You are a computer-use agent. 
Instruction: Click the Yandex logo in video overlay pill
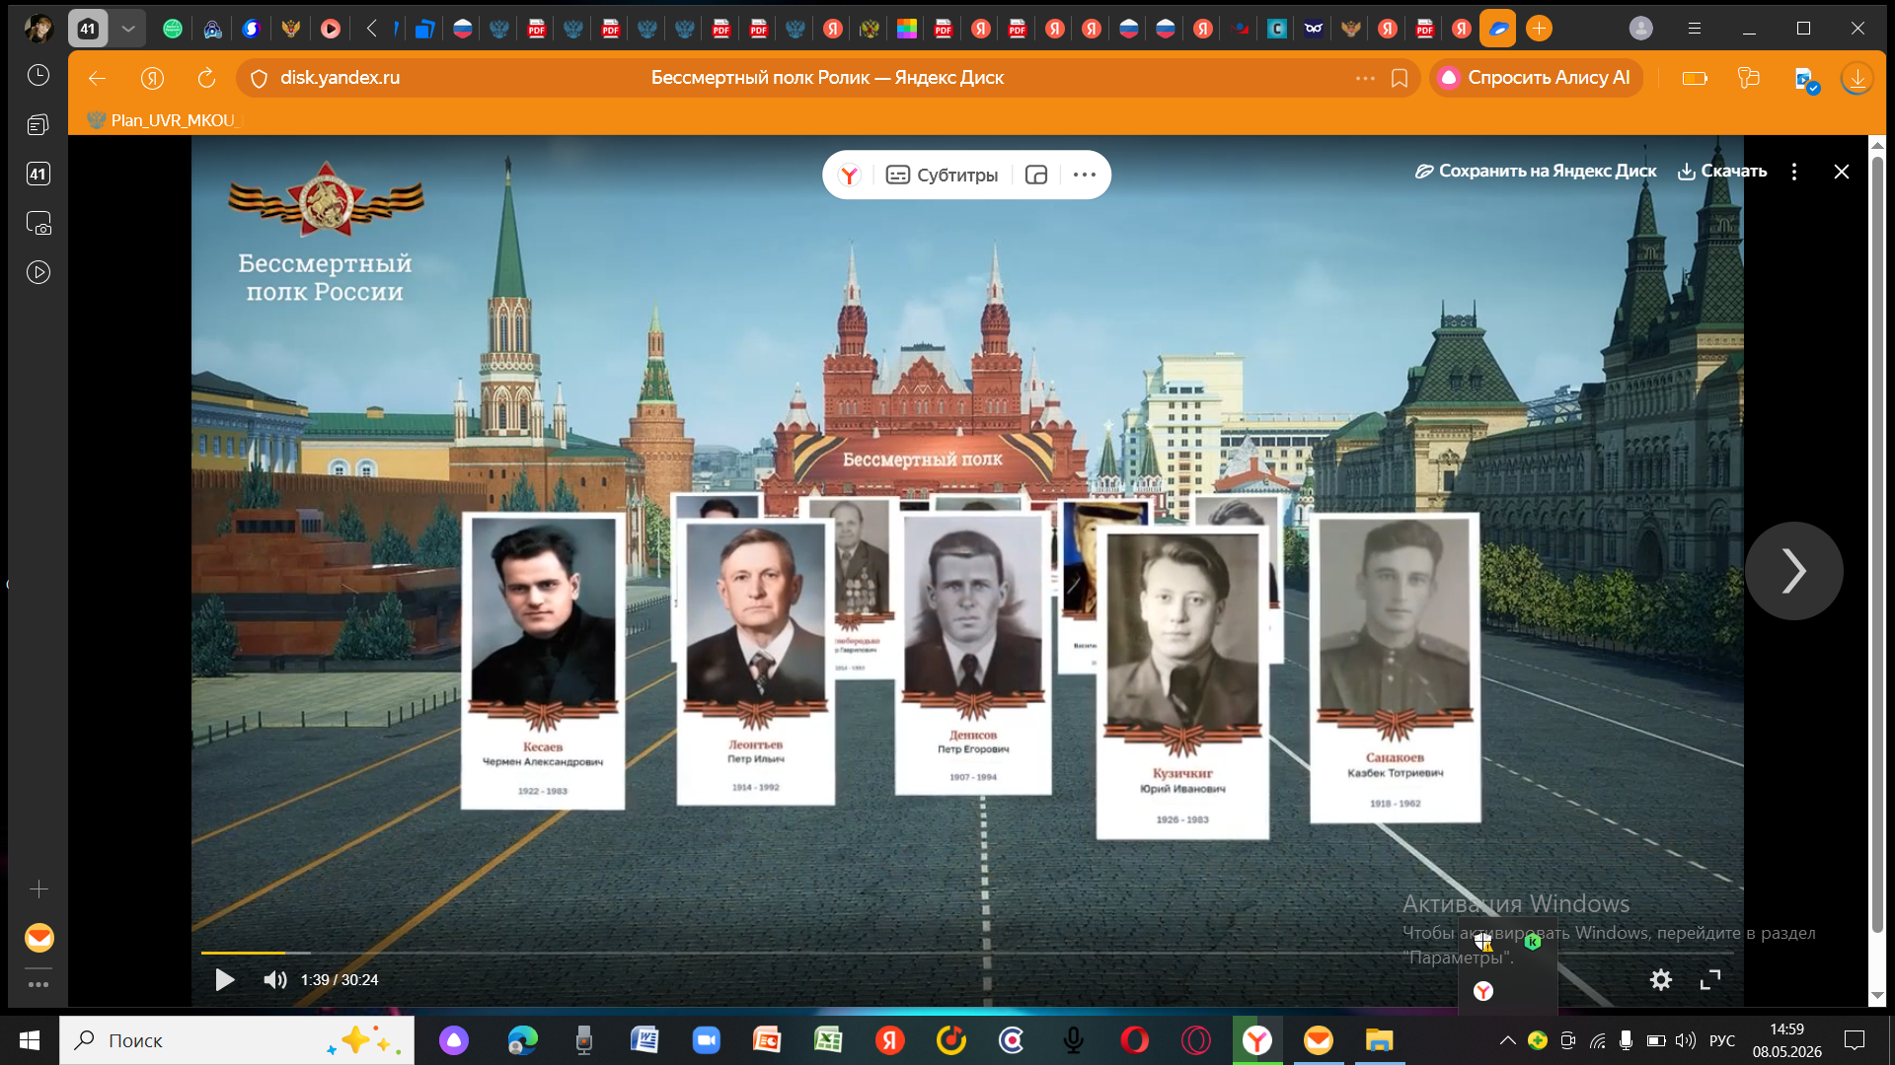coord(850,175)
